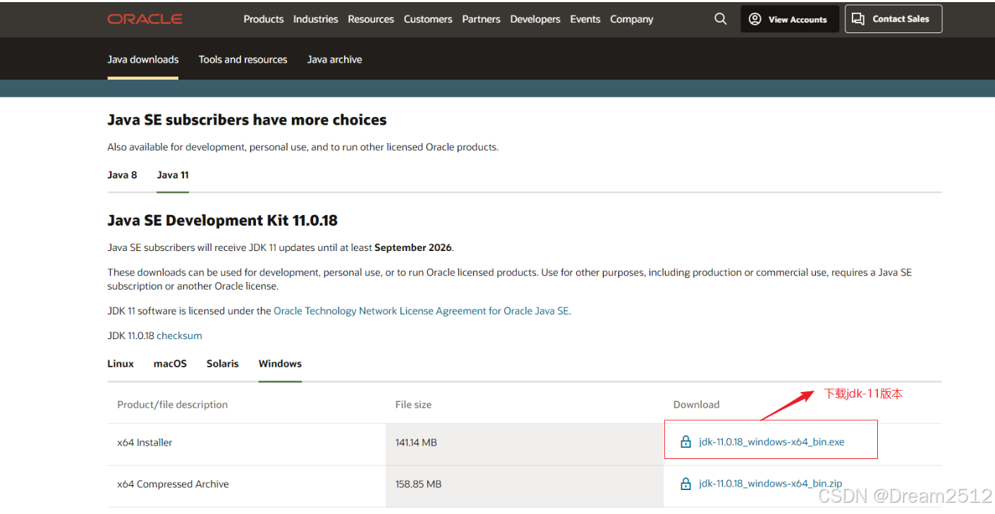Click the Download column header
The width and height of the screenshot is (995, 514).
tap(697, 405)
